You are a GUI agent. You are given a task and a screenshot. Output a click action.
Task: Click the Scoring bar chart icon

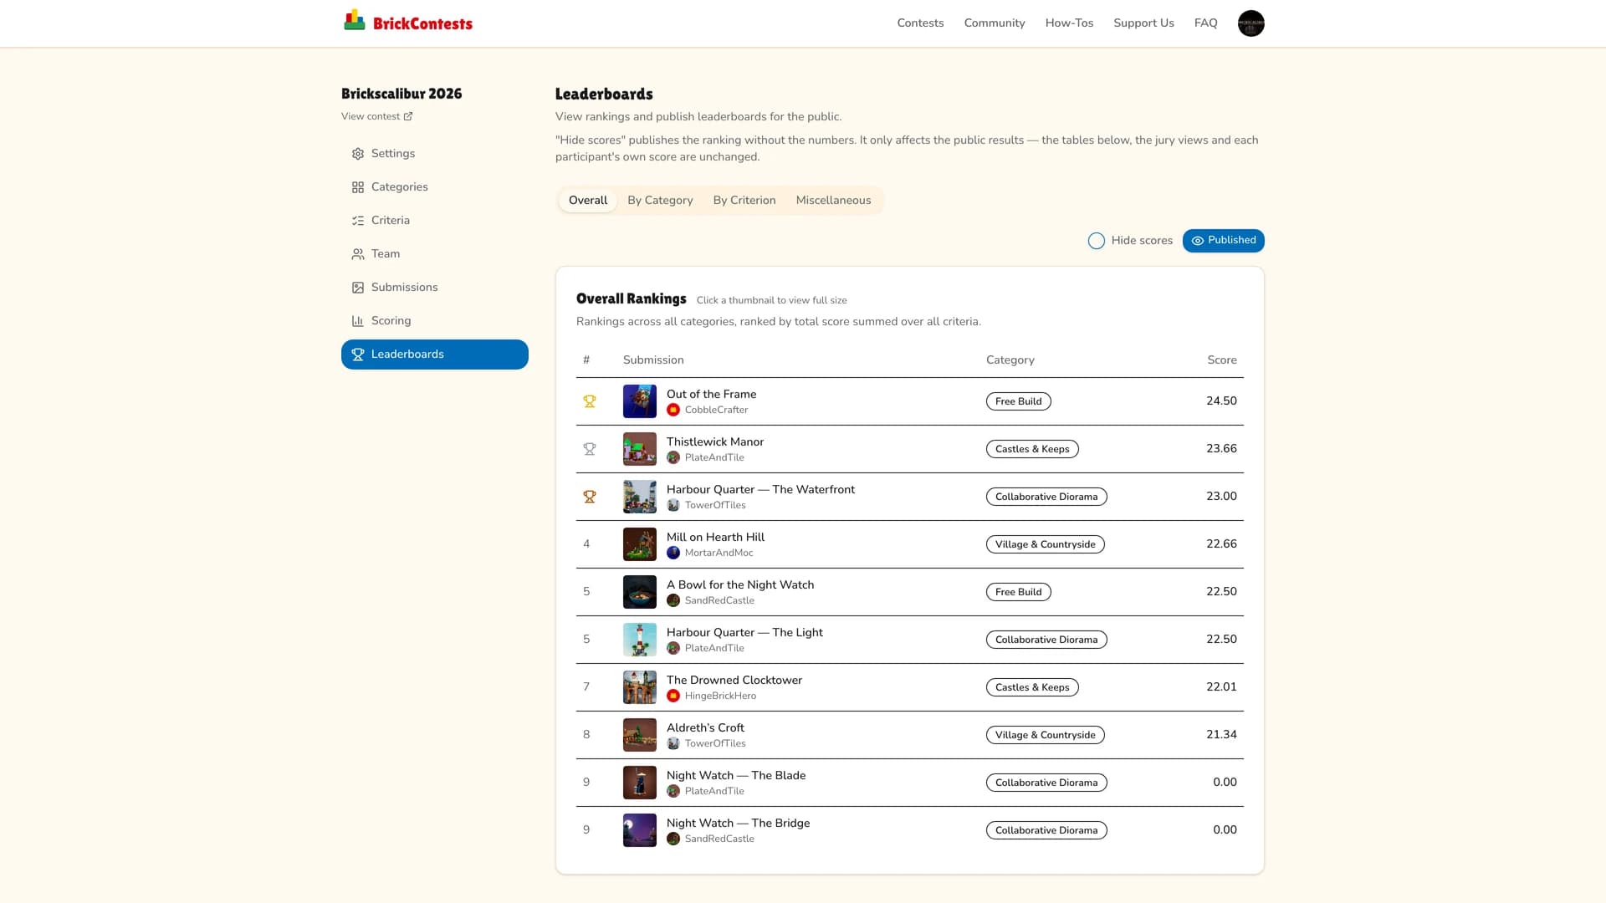click(358, 321)
